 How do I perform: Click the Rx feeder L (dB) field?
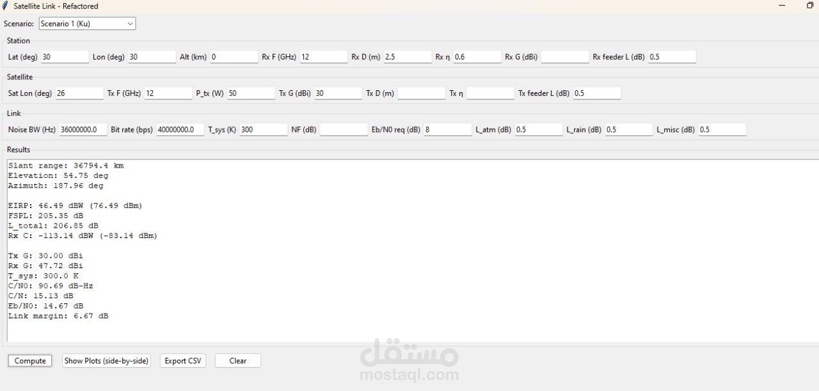672,57
